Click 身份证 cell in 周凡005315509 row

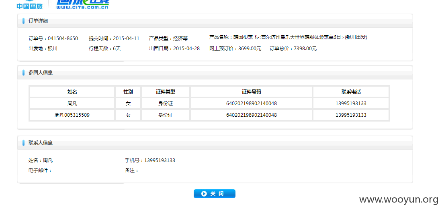click(166, 115)
